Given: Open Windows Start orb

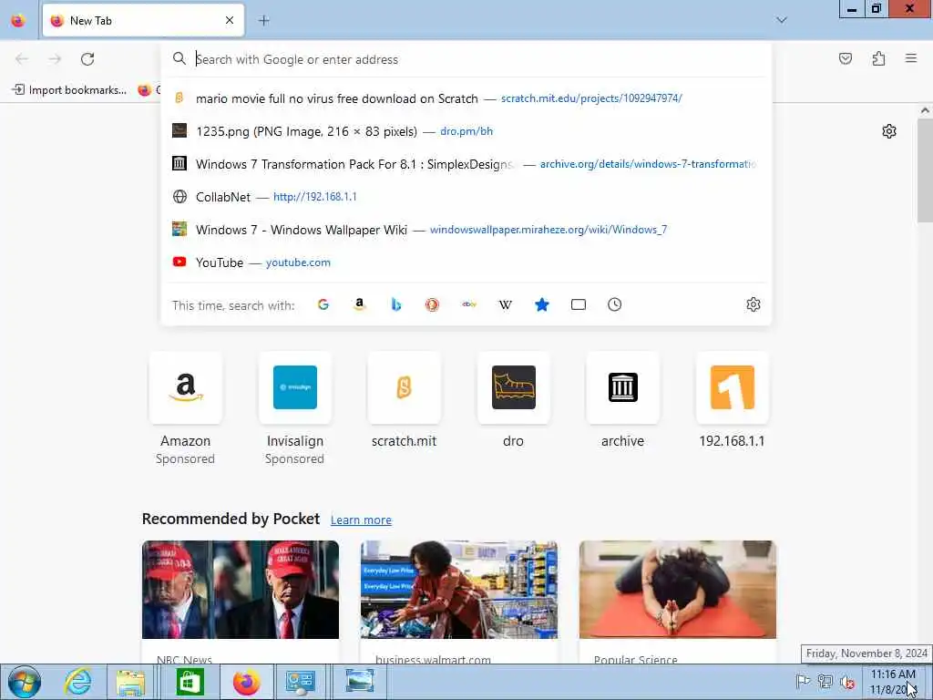Looking at the screenshot, I should click(25, 682).
